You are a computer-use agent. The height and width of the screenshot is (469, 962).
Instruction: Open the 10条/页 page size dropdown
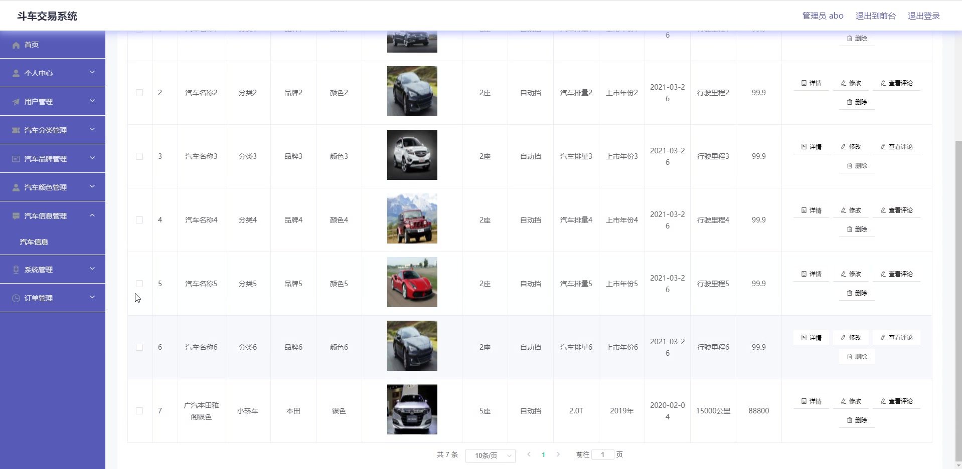tap(491, 455)
